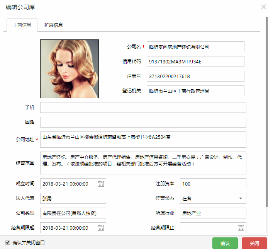The height and width of the screenshot is (249, 268).
Task: Click the 公司名 field label
Action: click(x=134, y=46)
